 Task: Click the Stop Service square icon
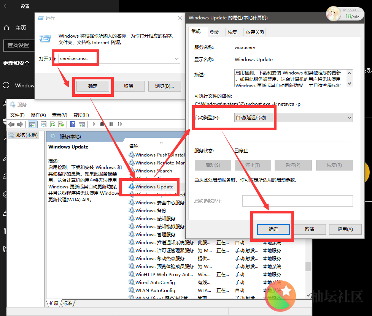click(x=102, y=124)
